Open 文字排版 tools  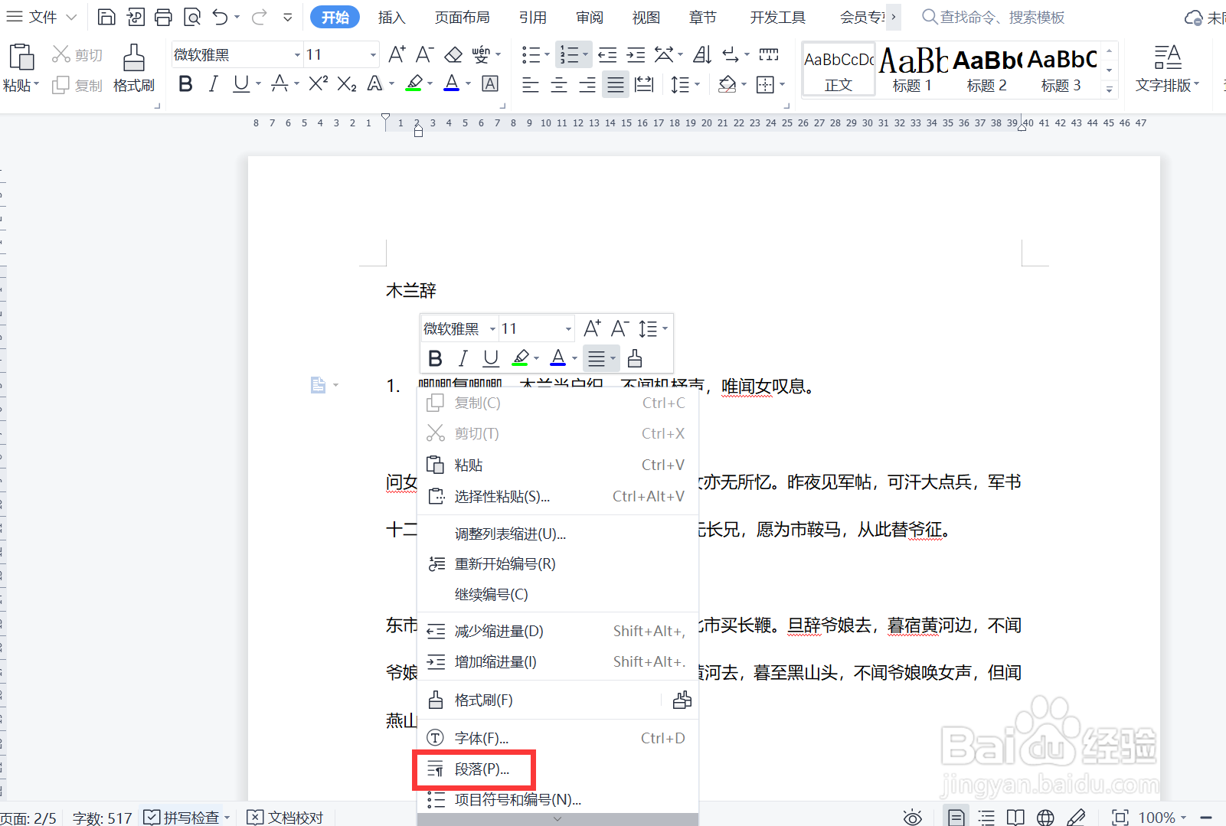1167,68
